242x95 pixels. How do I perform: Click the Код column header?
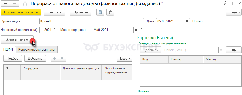pos(154,59)
